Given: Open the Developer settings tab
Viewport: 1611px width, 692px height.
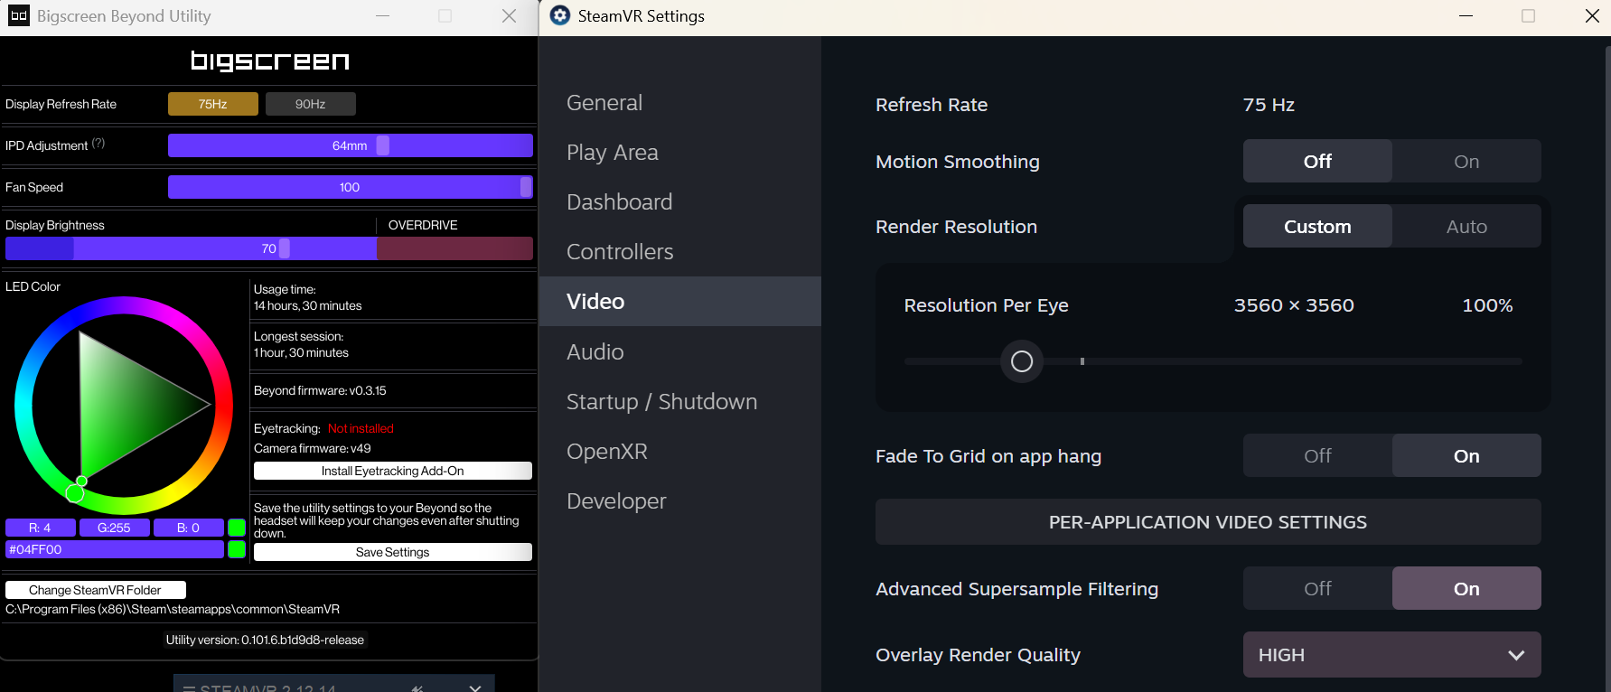Looking at the screenshot, I should (x=680, y=500).
